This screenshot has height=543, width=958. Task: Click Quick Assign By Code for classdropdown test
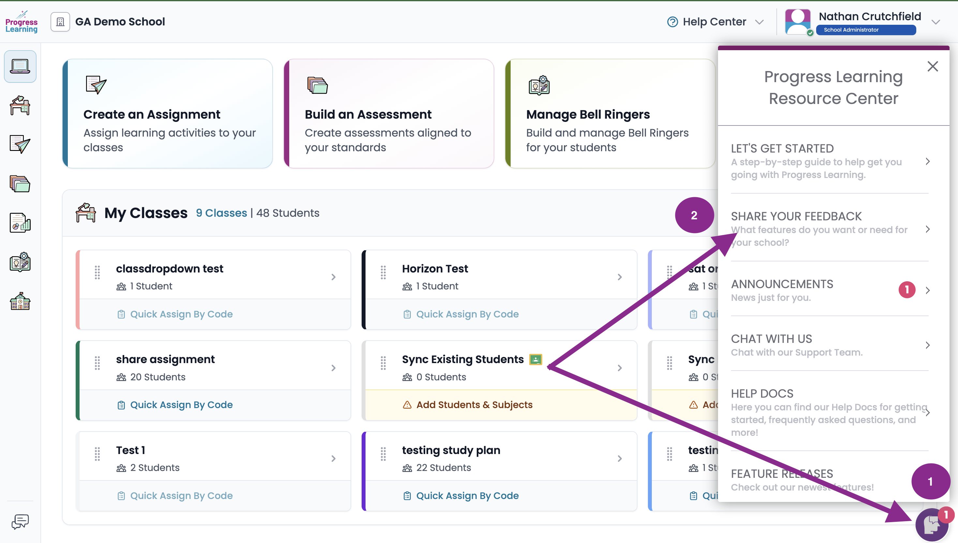coord(174,315)
